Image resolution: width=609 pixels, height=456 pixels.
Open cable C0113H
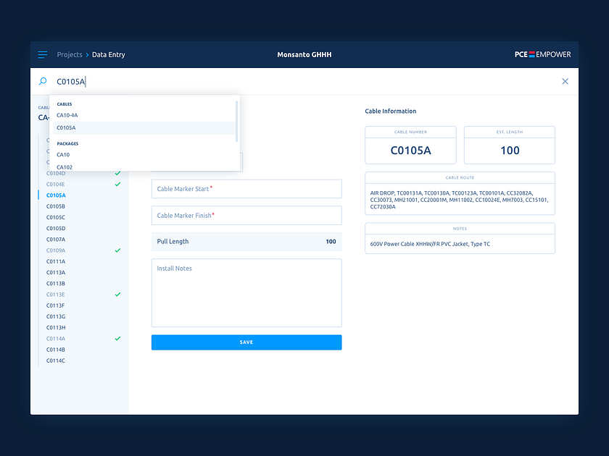pos(56,328)
